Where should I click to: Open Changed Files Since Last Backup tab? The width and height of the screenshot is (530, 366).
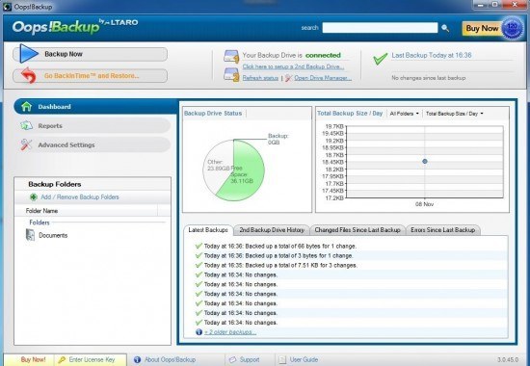pyautogui.click(x=358, y=230)
